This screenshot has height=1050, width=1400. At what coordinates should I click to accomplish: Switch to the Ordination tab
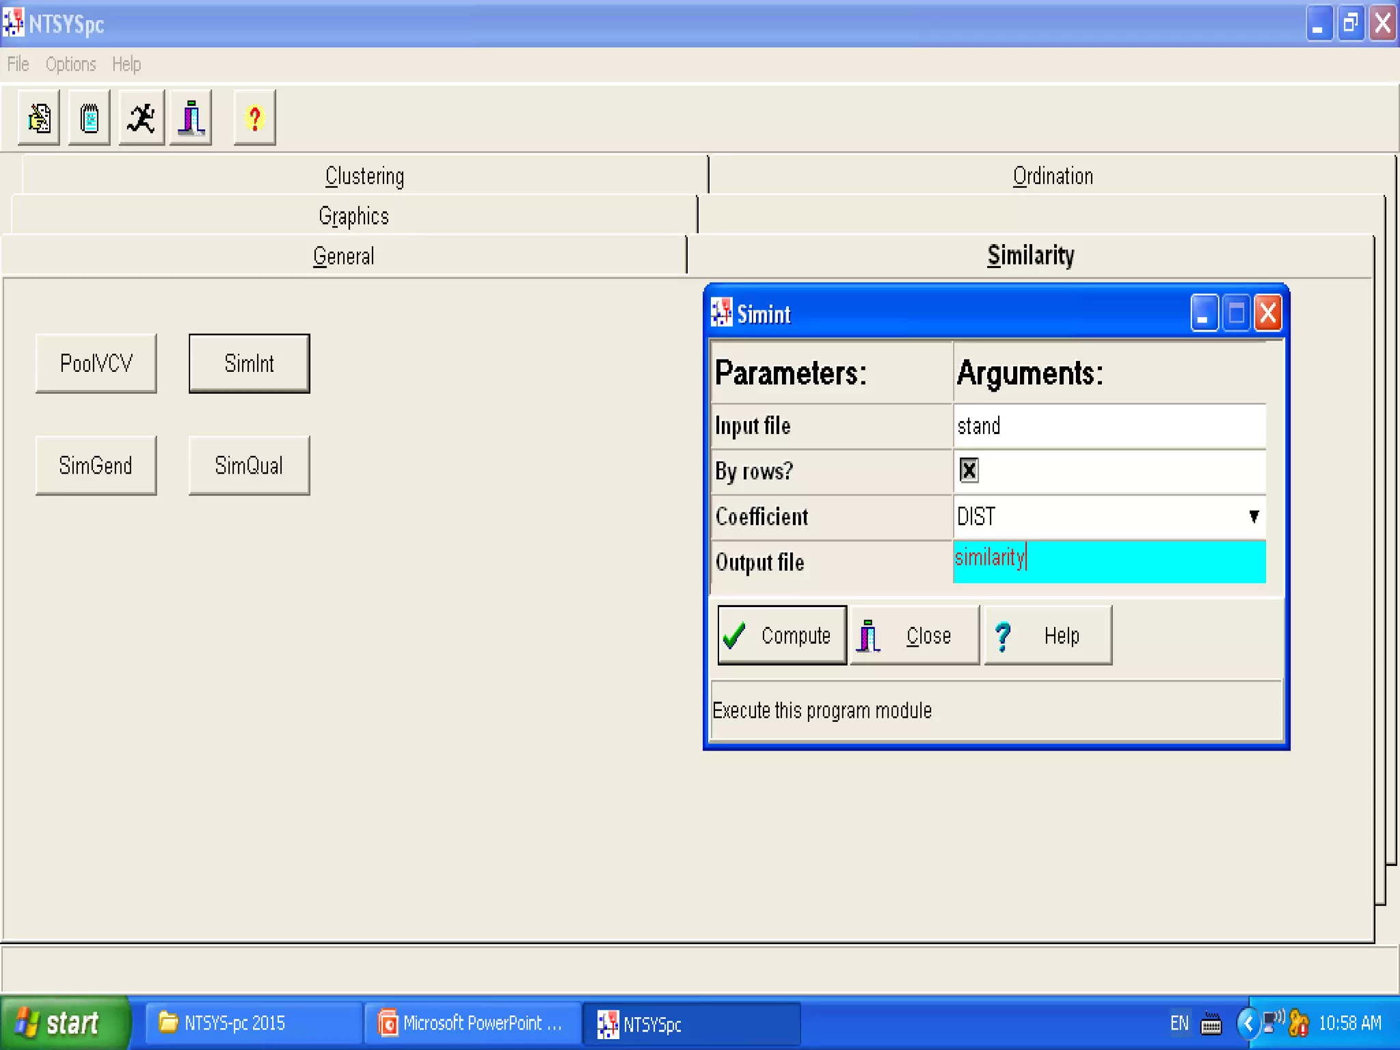(1053, 176)
